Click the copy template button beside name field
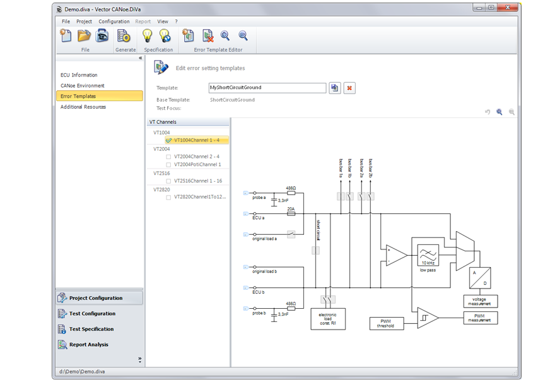555x382 pixels. [x=335, y=88]
